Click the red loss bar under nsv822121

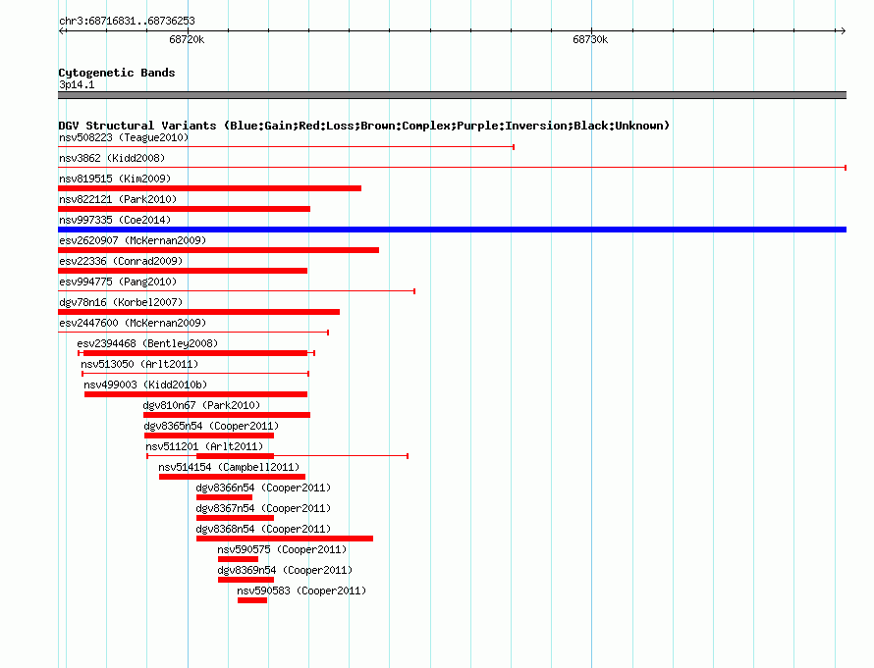coord(184,209)
